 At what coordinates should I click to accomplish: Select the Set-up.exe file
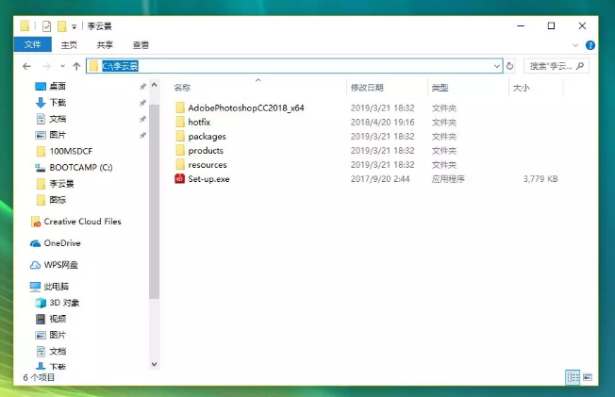point(208,179)
